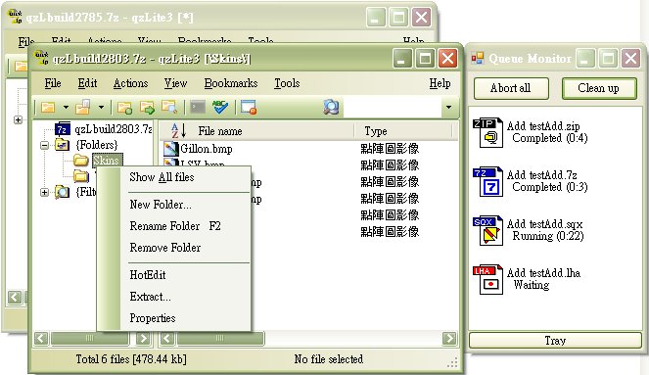Click the A-Z sort arrow icon in column header
This screenshot has width=649, height=375.
tap(179, 131)
